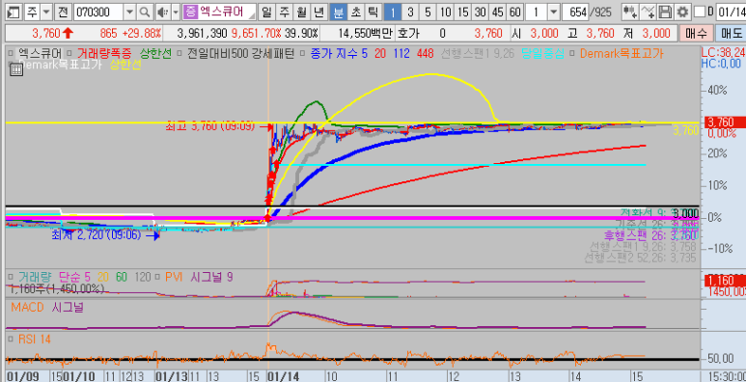Viewport: 746px width, 382px height.
Task: Click the 매수 buy button
Action: 696,34
